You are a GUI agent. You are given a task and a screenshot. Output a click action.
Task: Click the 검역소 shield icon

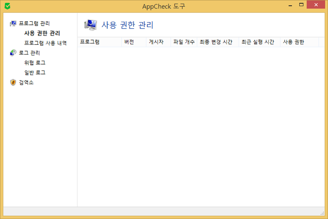tap(13, 82)
